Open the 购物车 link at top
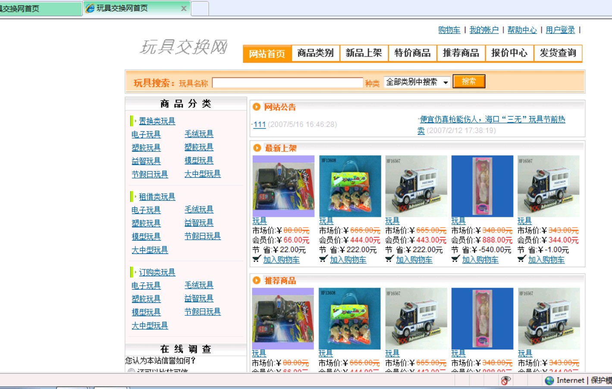Image resolution: width=612 pixels, height=389 pixels. (x=449, y=30)
